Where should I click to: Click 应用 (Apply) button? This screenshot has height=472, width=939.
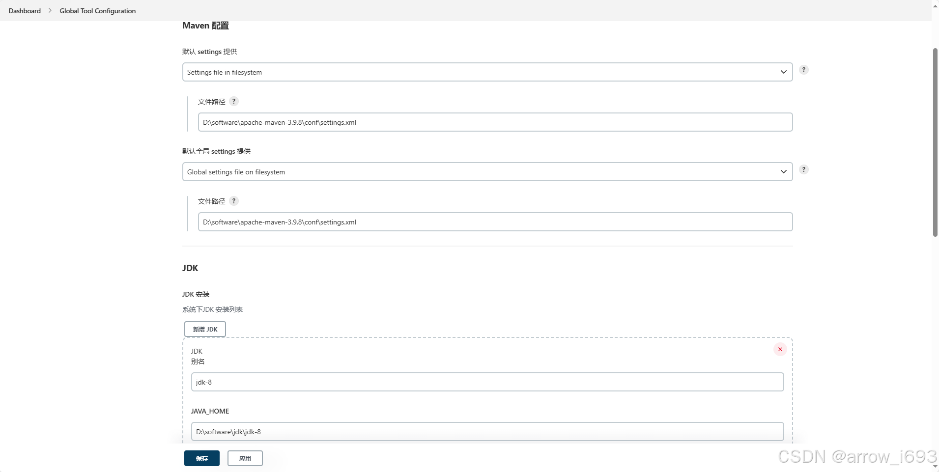(x=245, y=458)
